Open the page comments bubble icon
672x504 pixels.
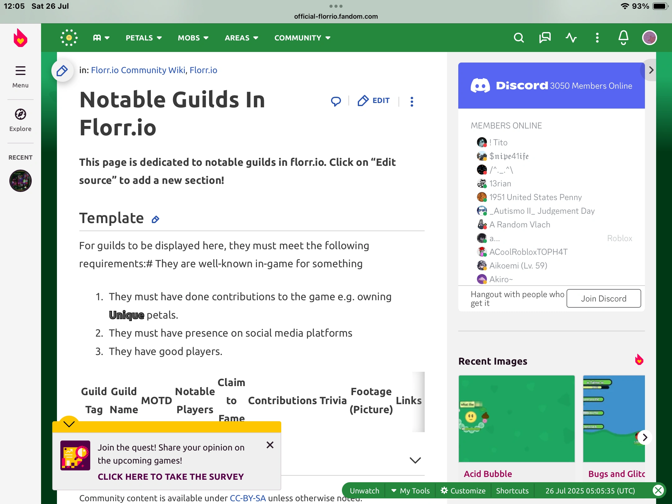pyautogui.click(x=336, y=101)
